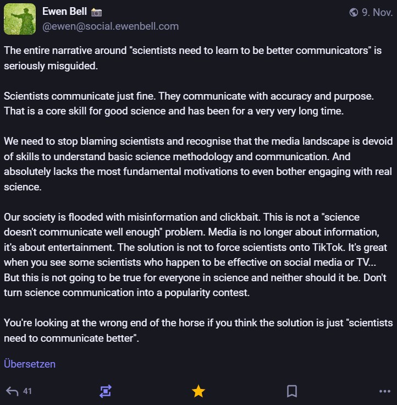The width and height of the screenshot is (397, 405).
Task: Click the paragraph starting "We need to stop blaming"
Action: click(198, 164)
